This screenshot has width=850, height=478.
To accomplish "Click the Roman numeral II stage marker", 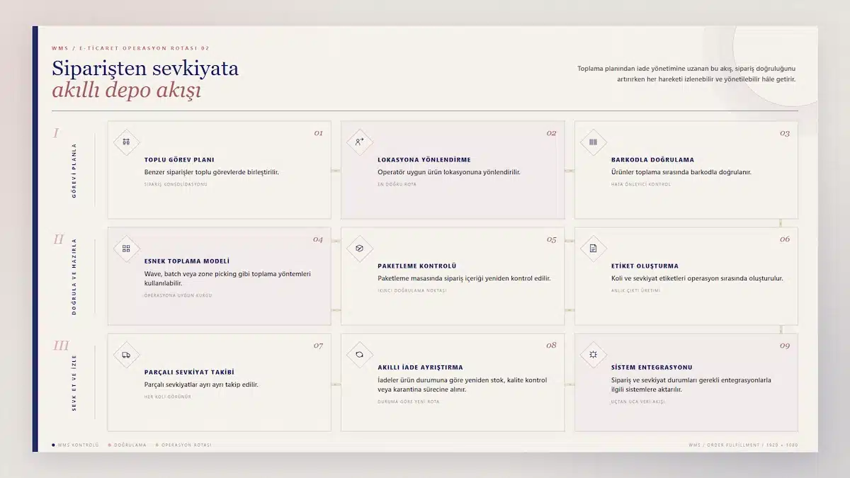I will [x=59, y=239].
